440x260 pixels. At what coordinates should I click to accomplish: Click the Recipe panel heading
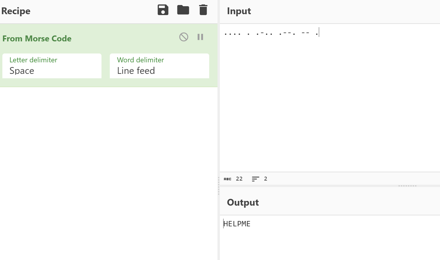click(x=16, y=11)
